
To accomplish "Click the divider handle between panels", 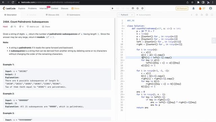I will (116, 61).
